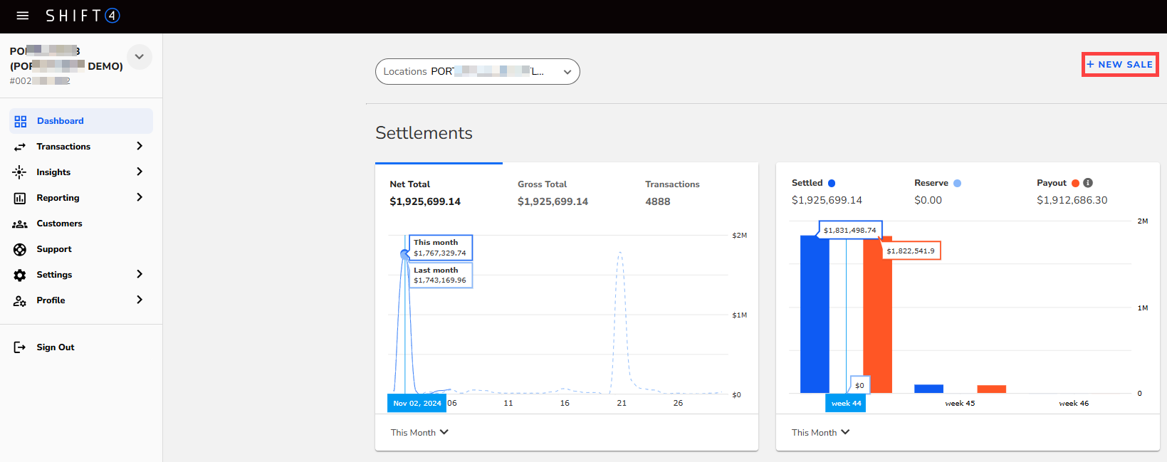This screenshot has width=1167, height=462.
Task: Expand the merchant account selector chevron
Action: (140, 57)
